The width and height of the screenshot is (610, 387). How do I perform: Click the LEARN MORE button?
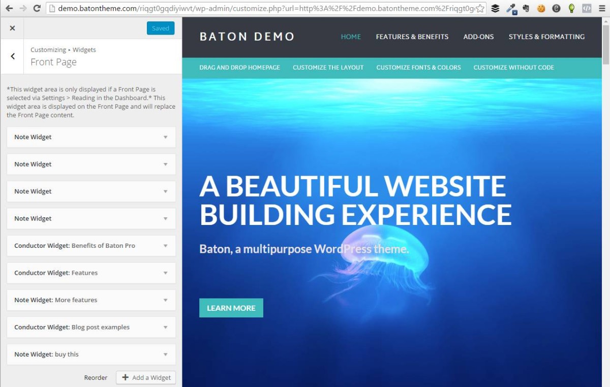point(231,308)
